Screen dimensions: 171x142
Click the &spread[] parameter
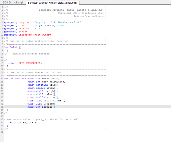tap(48, 107)
